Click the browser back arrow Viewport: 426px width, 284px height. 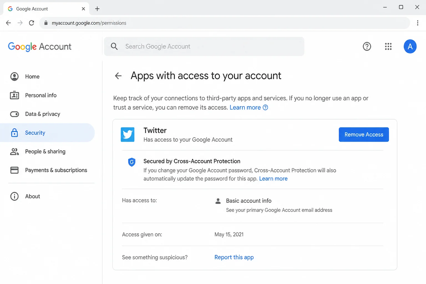(x=8, y=23)
